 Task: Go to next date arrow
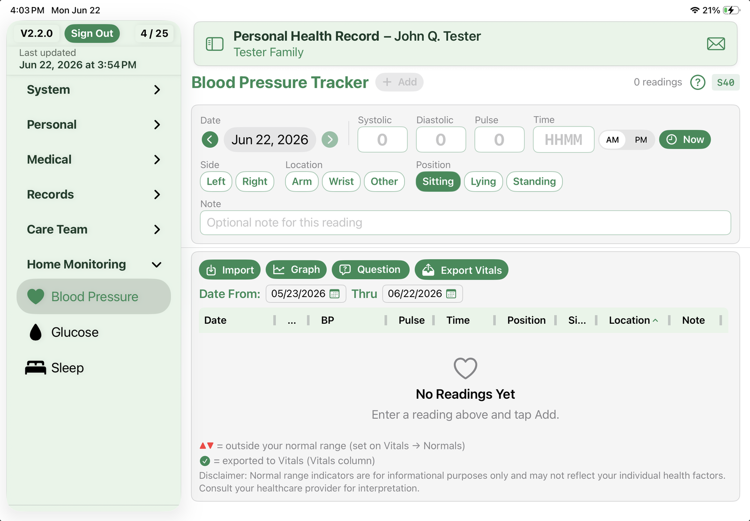pos(330,140)
